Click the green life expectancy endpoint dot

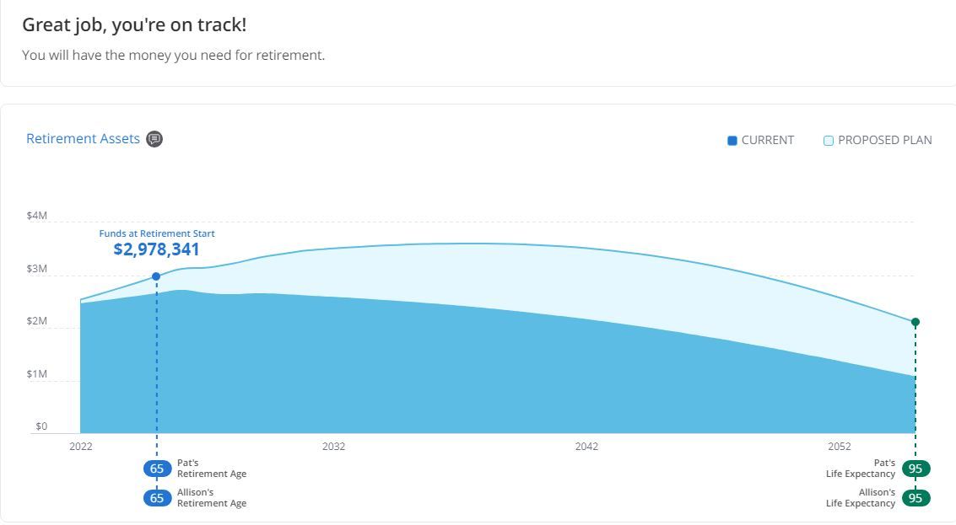[x=915, y=322]
